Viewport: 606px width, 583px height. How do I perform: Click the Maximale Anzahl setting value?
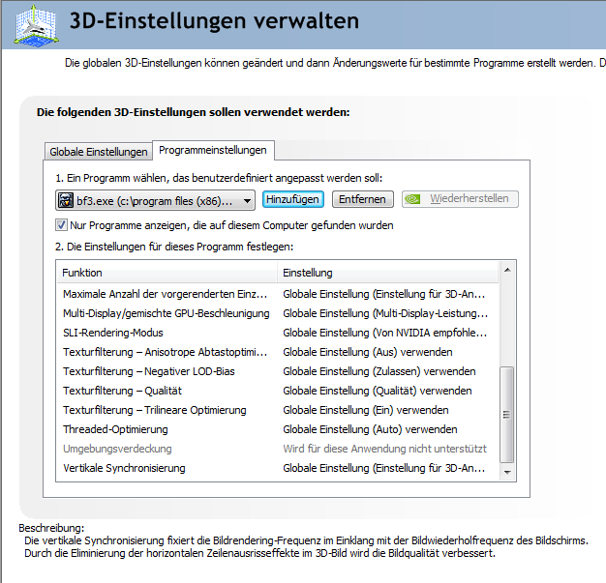[383, 294]
